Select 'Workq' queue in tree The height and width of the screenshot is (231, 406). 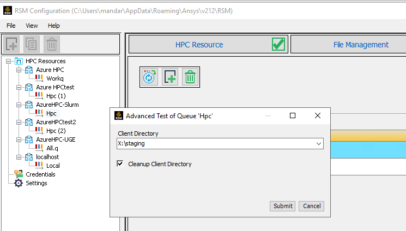coord(55,78)
